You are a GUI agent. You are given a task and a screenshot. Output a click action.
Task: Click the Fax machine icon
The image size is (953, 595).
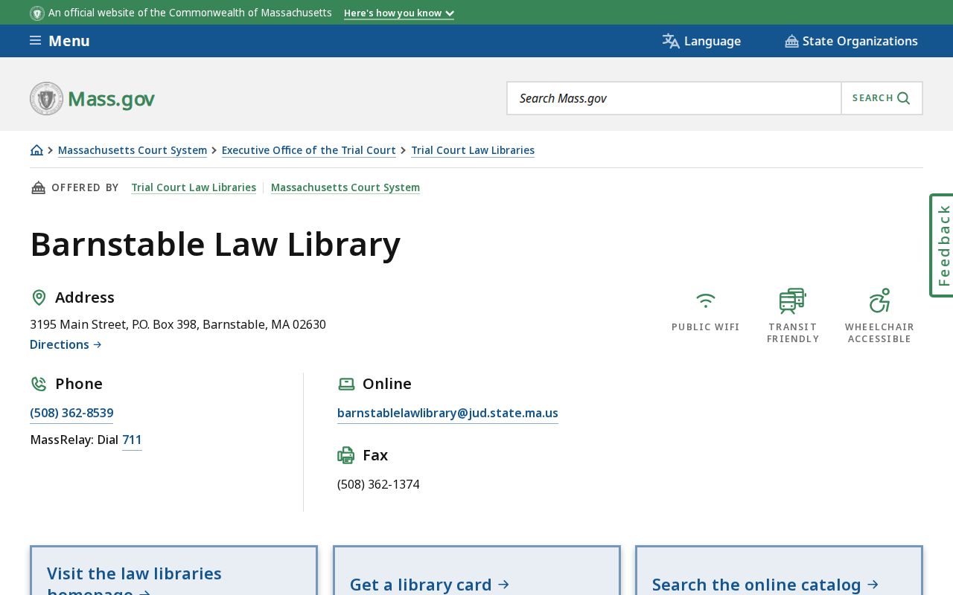tap(346, 455)
